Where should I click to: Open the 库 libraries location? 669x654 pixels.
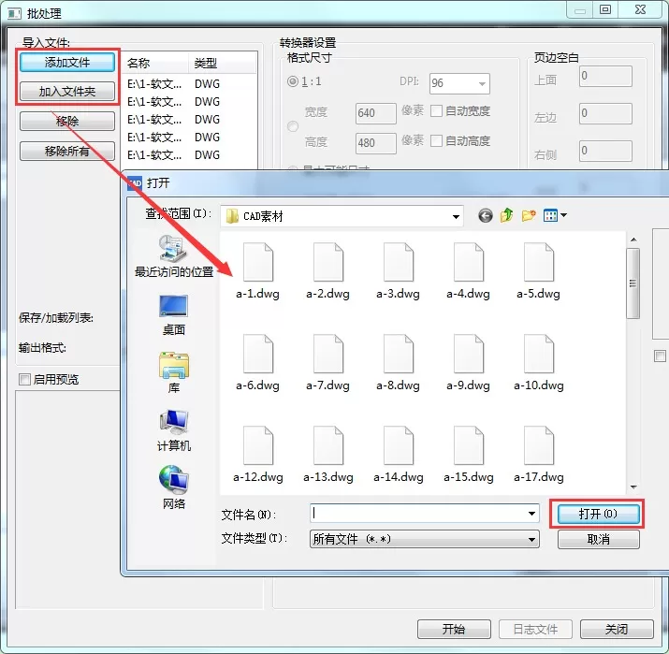click(174, 372)
